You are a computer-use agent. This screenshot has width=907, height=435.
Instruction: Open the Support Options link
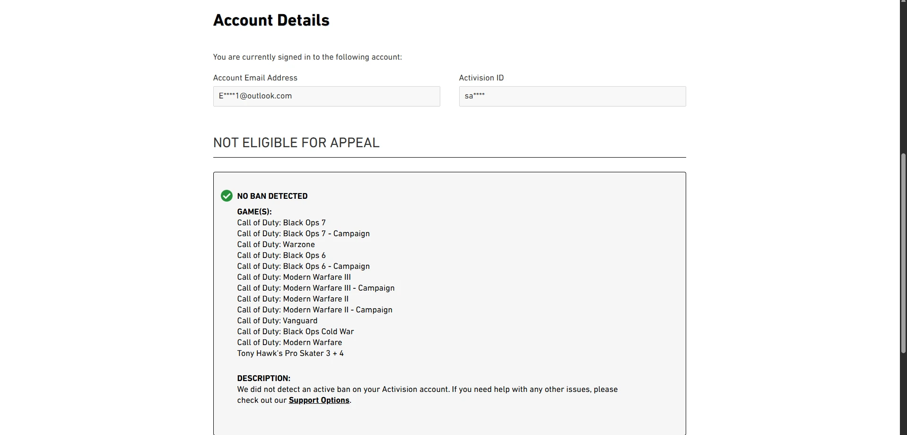click(x=319, y=400)
